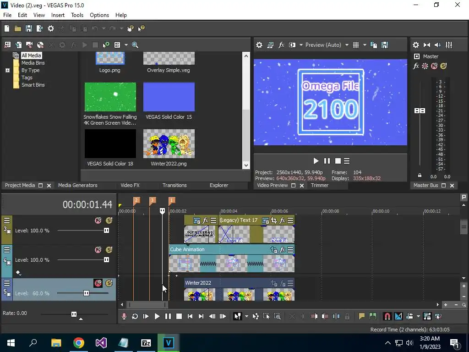This screenshot has width=469, height=352.
Task: Click Video Output FX icon in preview
Action: tap(281, 45)
